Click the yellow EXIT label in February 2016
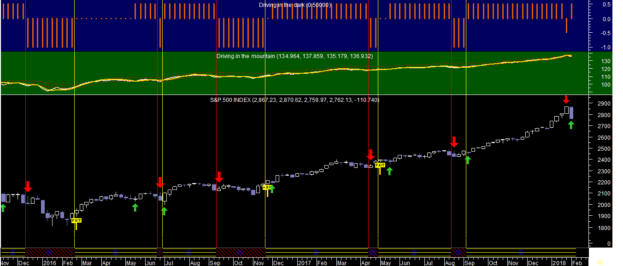 pyautogui.click(x=76, y=221)
